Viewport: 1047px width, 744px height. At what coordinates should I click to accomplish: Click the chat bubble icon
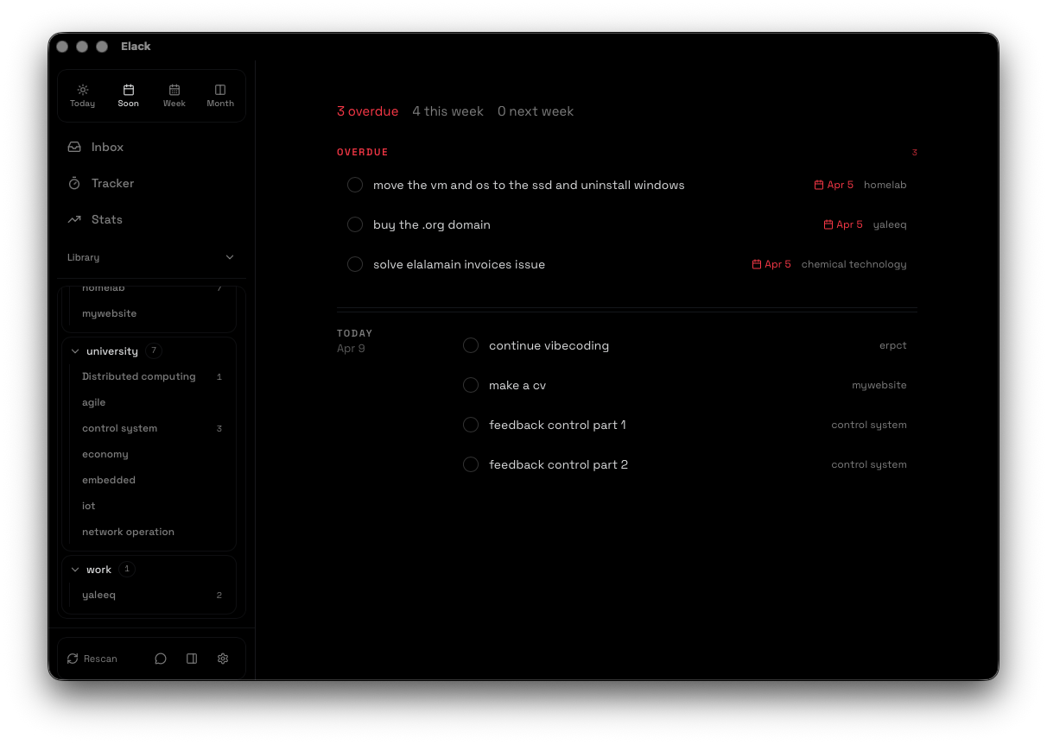click(x=161, y=659)
